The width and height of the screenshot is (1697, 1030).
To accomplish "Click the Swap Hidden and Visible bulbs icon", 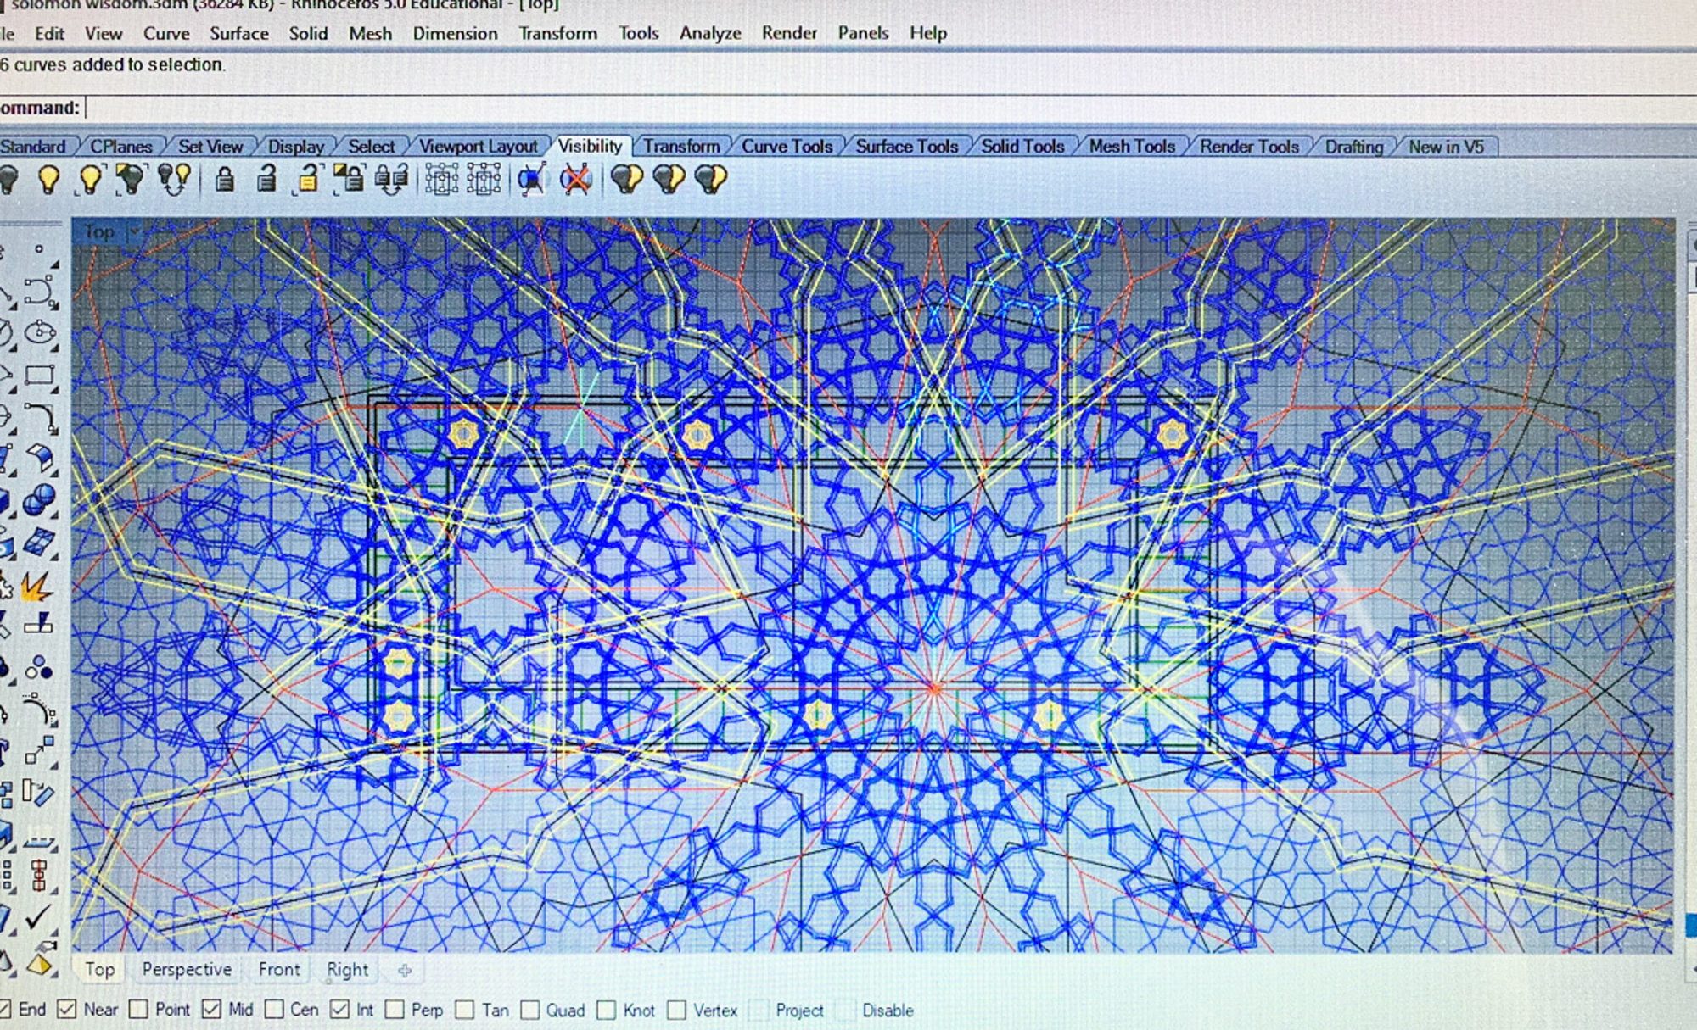I will click(x=174, y=179).
